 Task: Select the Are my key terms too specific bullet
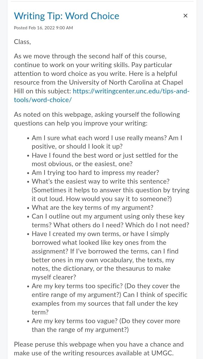110,299
